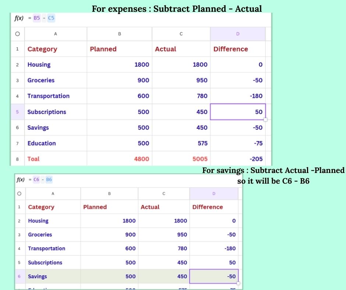Viewport: 346px width, 290px height.
Task: Select column B header in the top spreadsheet
Action: [119, 34]
